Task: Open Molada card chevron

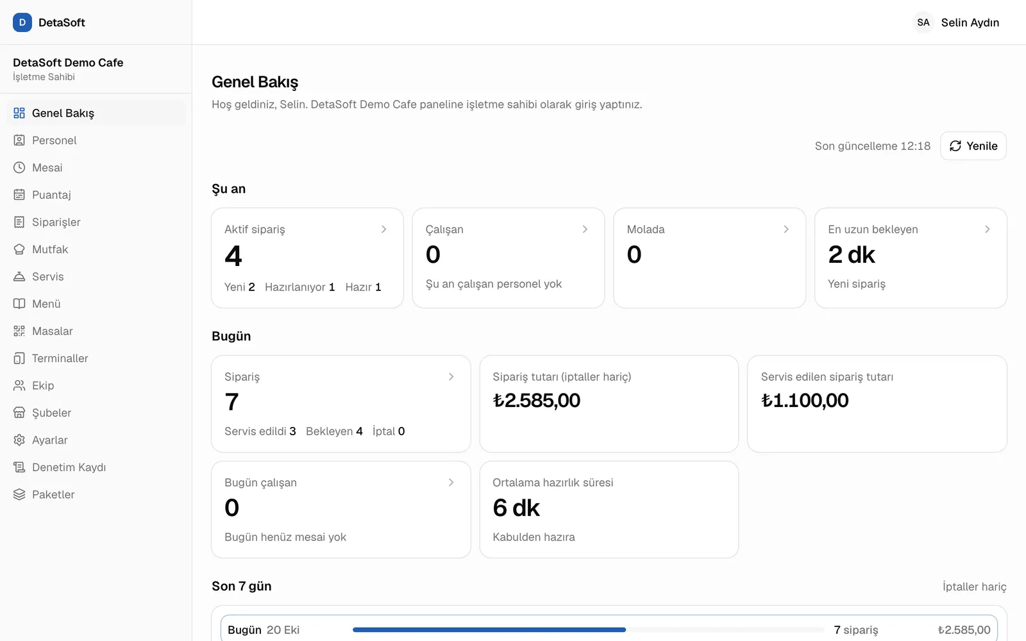Action: (786, 229)
